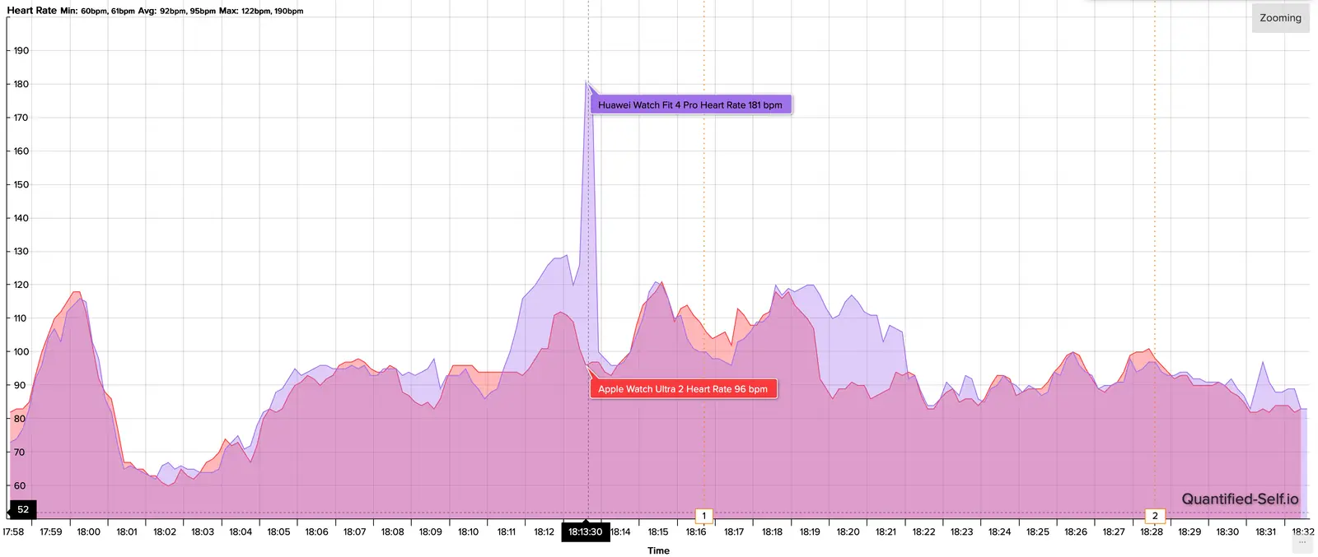Click the 190 y-axis label
Screen dimensions: 1318x557
pos(21,50)
